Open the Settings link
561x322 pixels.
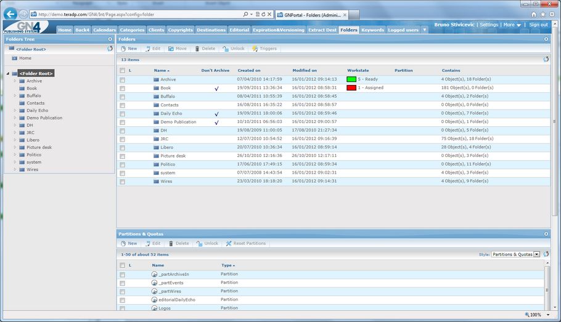pyautogui.click(x=489, y=25)
